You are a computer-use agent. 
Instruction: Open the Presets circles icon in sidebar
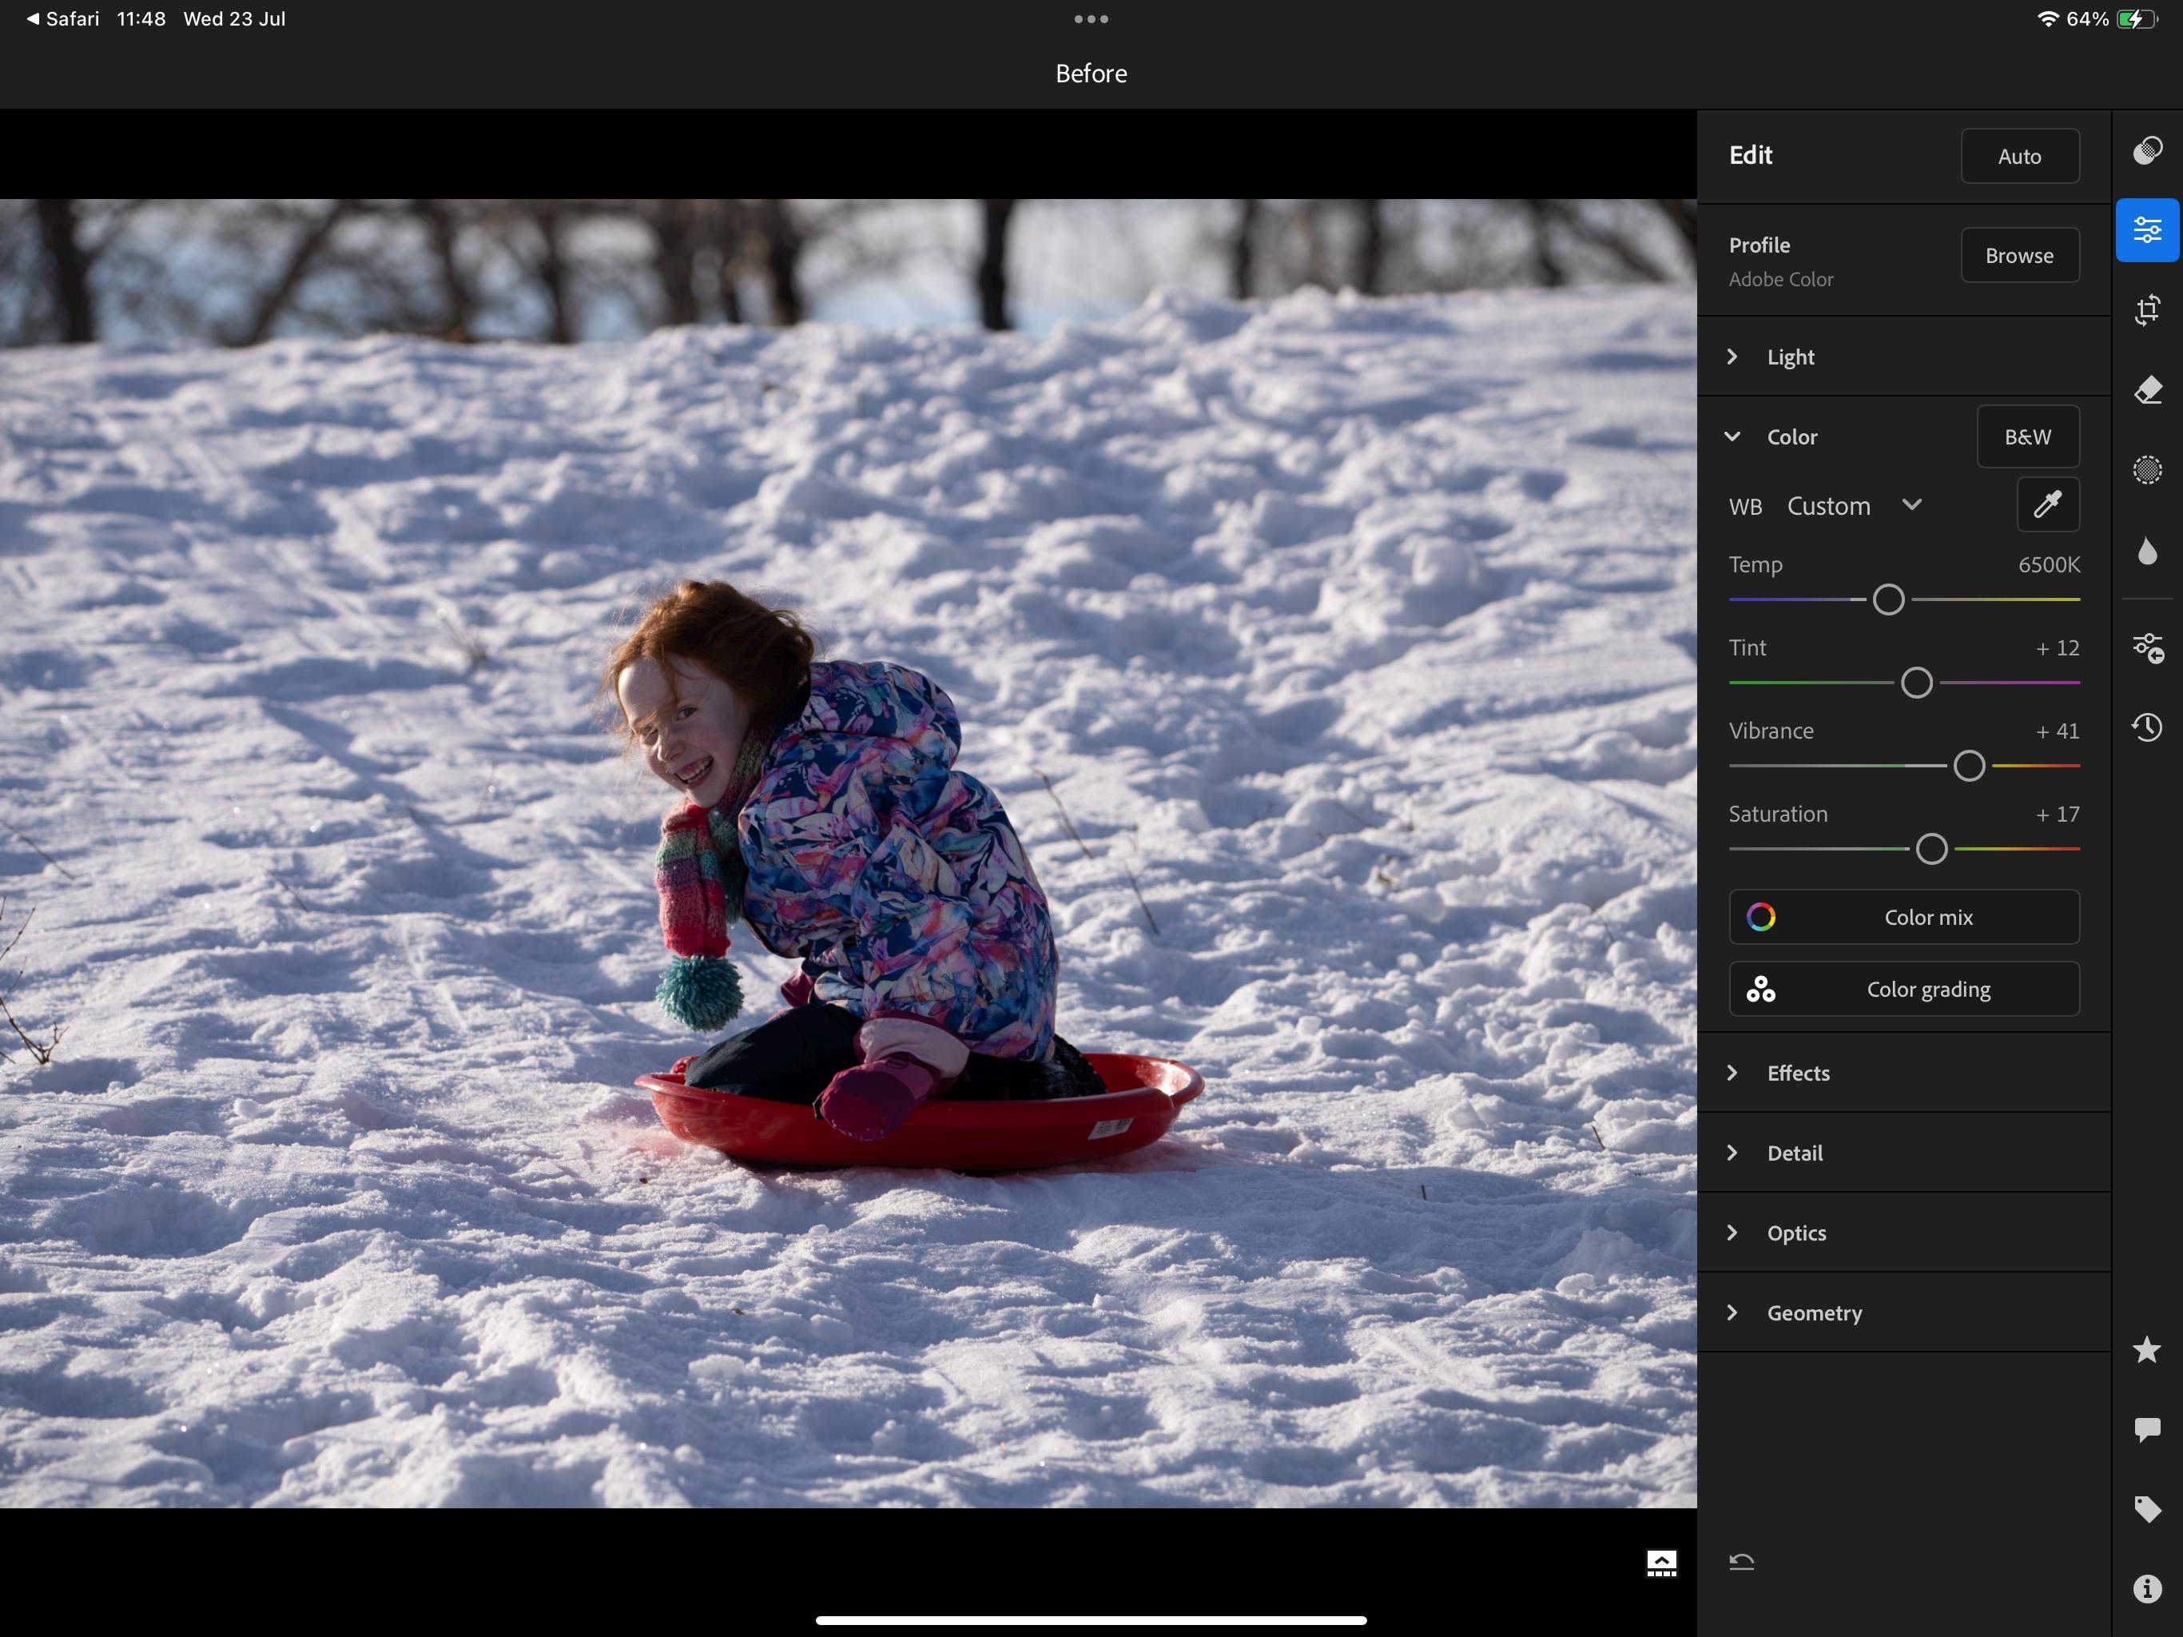pyautogui.click(x=2146, y=150)
